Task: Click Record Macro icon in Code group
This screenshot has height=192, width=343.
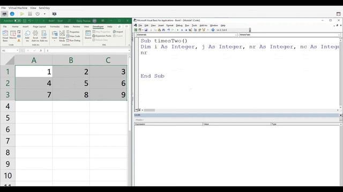Action: pyautogui.click(x=19, y=32)
